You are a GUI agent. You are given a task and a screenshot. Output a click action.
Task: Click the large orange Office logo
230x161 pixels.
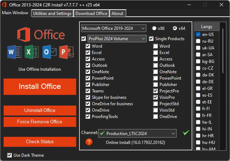pos(41,34)
